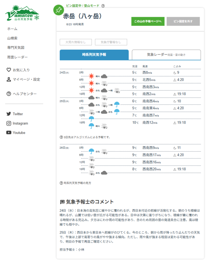Go to ホーム in sidebar
This screenshot has height=262, width=208.
point(12,29)
